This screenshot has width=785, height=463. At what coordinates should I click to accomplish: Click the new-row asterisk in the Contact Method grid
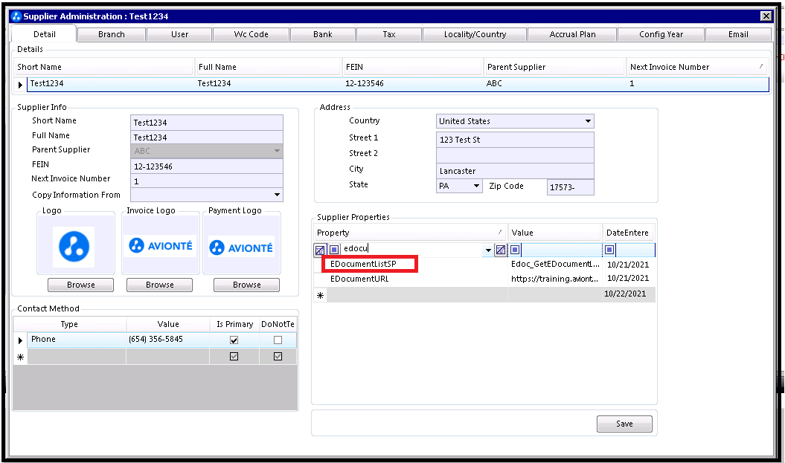21,357
